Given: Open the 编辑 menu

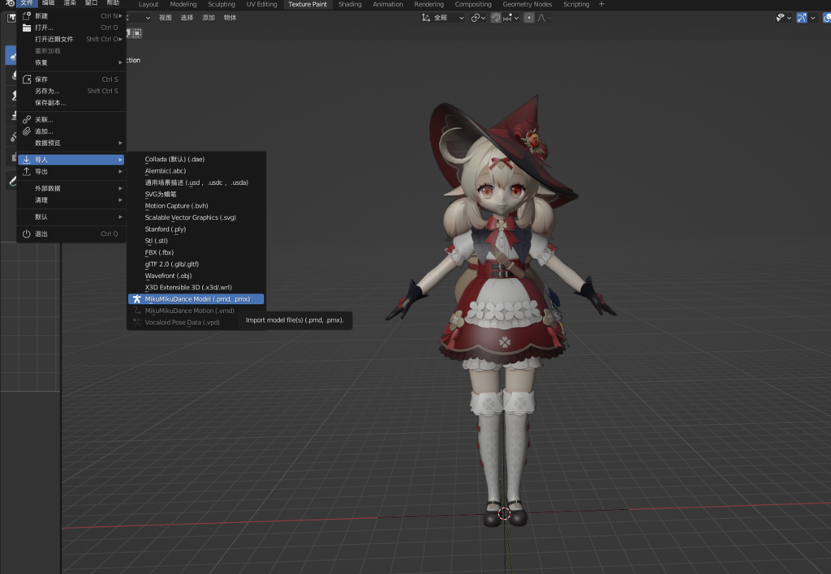Looking at the screenshot, I should tap(48, 3).
